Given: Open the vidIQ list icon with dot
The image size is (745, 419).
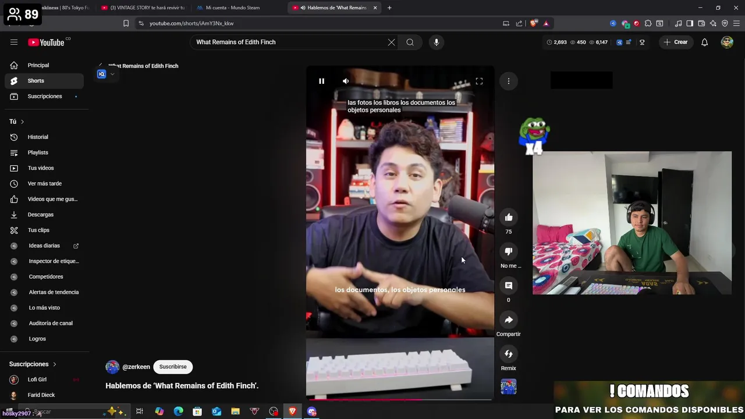Looking at the screenshot, I should tap(630, 42).
